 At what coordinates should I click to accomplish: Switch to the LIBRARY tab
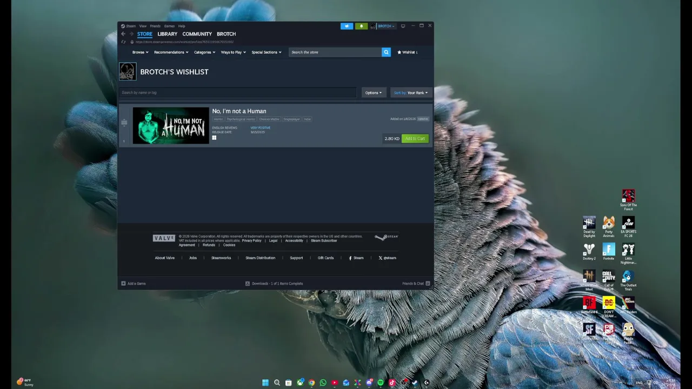coord(167,34)
